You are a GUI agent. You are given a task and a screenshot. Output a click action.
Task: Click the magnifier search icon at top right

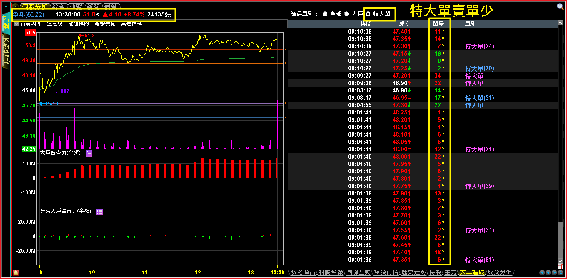click(x=560, y=6)
